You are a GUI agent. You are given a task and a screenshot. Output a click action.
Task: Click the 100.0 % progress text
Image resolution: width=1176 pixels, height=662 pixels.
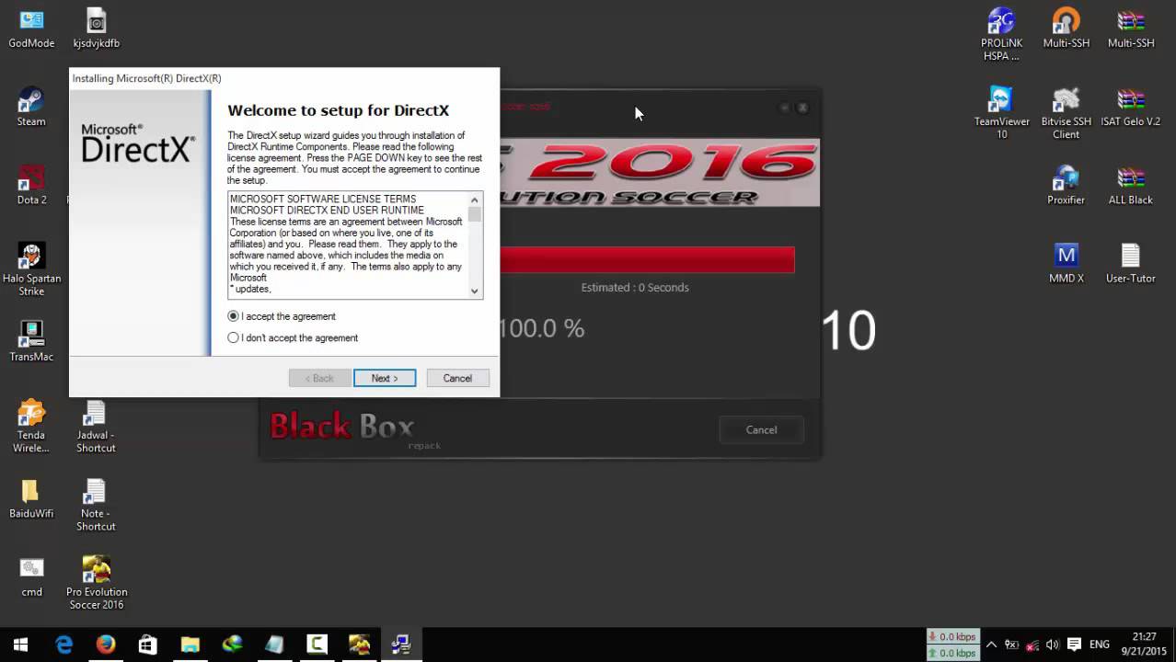click(x=541, y=328)
